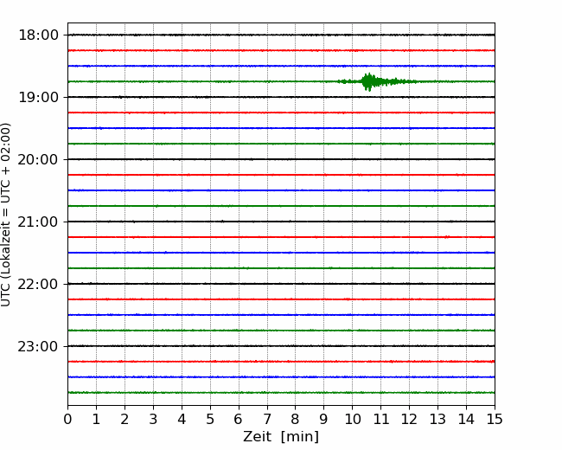Click the 23:00 time label

pos(38,346)
